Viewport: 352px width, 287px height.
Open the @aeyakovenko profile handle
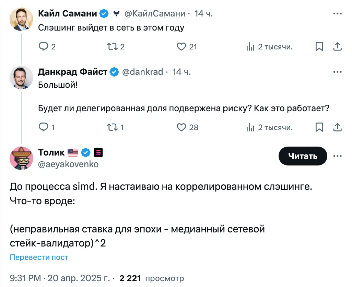[68, 164]
